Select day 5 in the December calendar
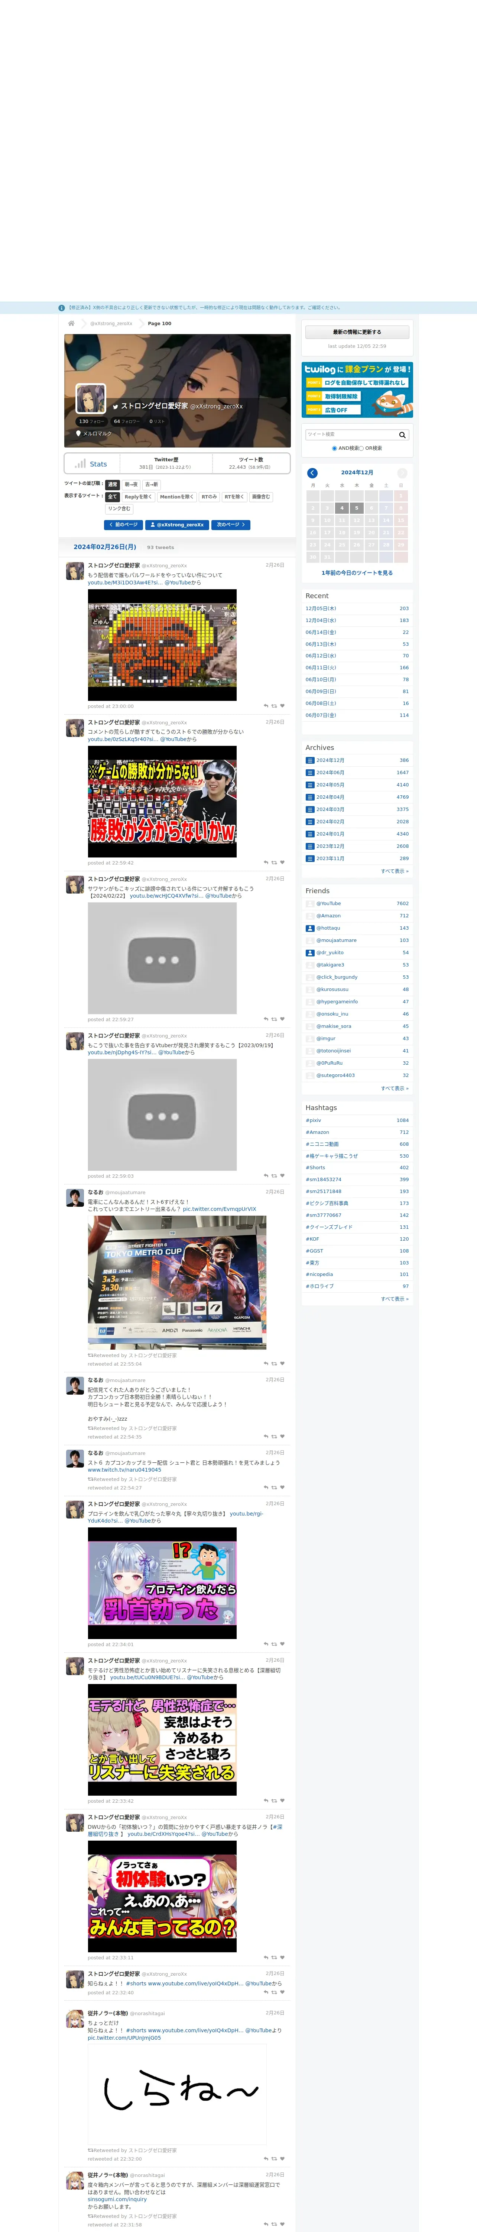 357,508
